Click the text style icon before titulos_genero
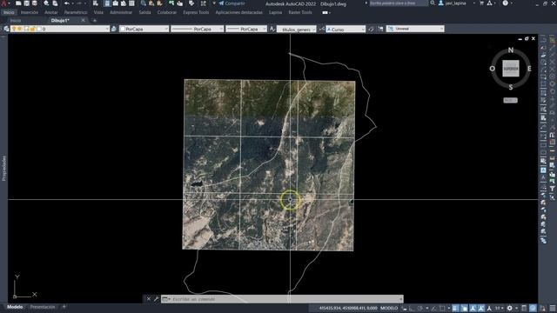Screen dimensions: 557x313 [272, 29]
